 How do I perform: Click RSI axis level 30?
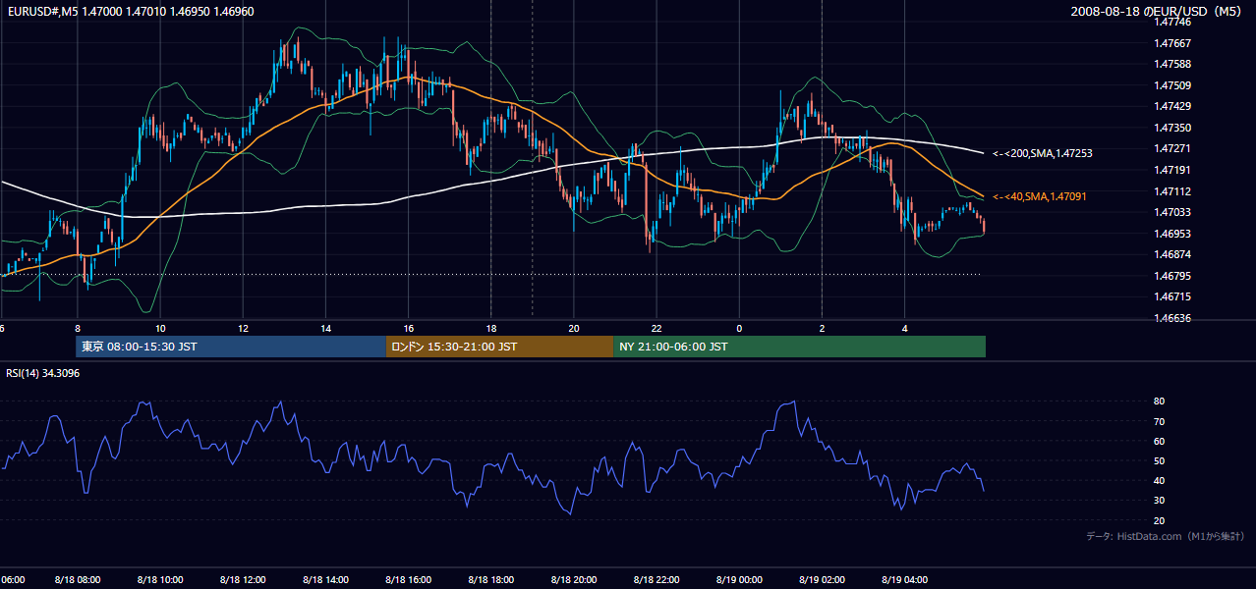(1160, 501)
